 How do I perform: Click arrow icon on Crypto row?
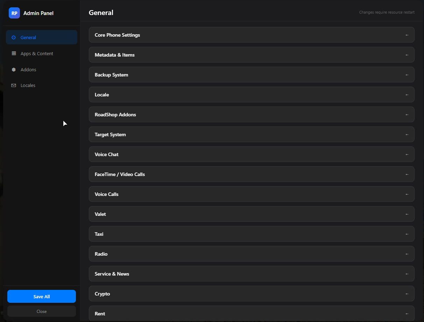[x=407, y=294]
